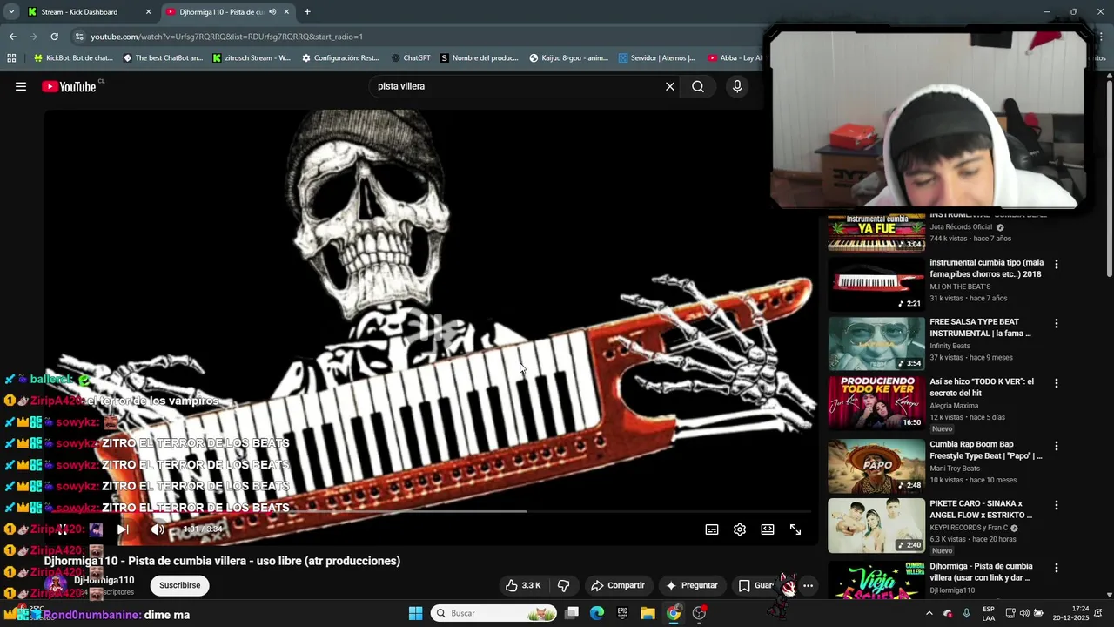Open the 'FREE SALSA TYPE BEAT' video thumbnail

coord(876,343)
